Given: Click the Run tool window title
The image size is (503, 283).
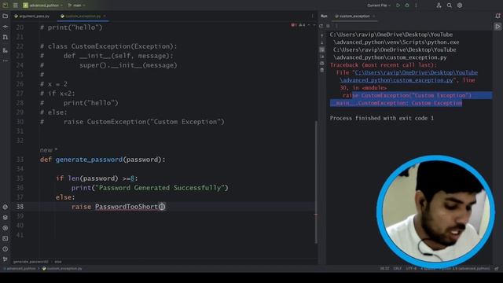Looking at the screenshot, I should 324,16.
